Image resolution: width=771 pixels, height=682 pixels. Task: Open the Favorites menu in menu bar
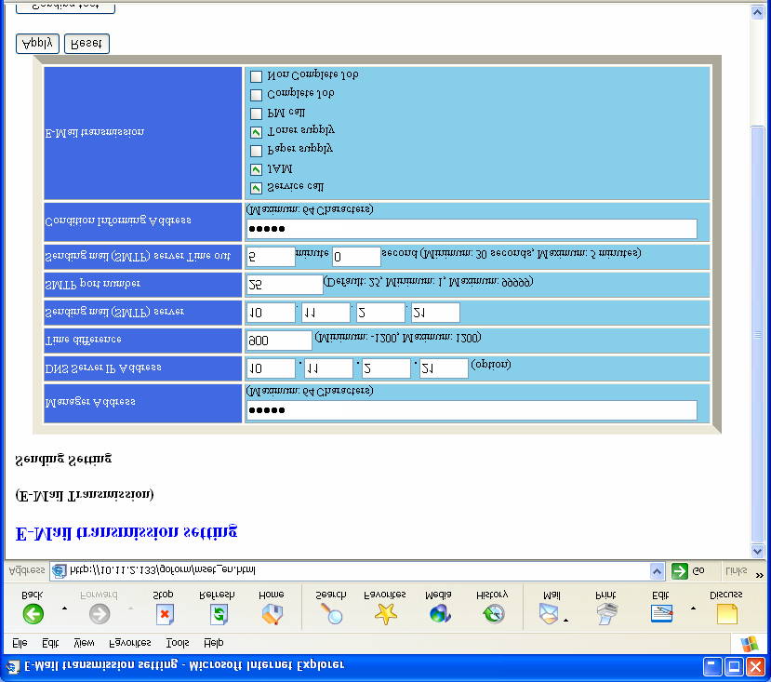(x=130, y=643)
